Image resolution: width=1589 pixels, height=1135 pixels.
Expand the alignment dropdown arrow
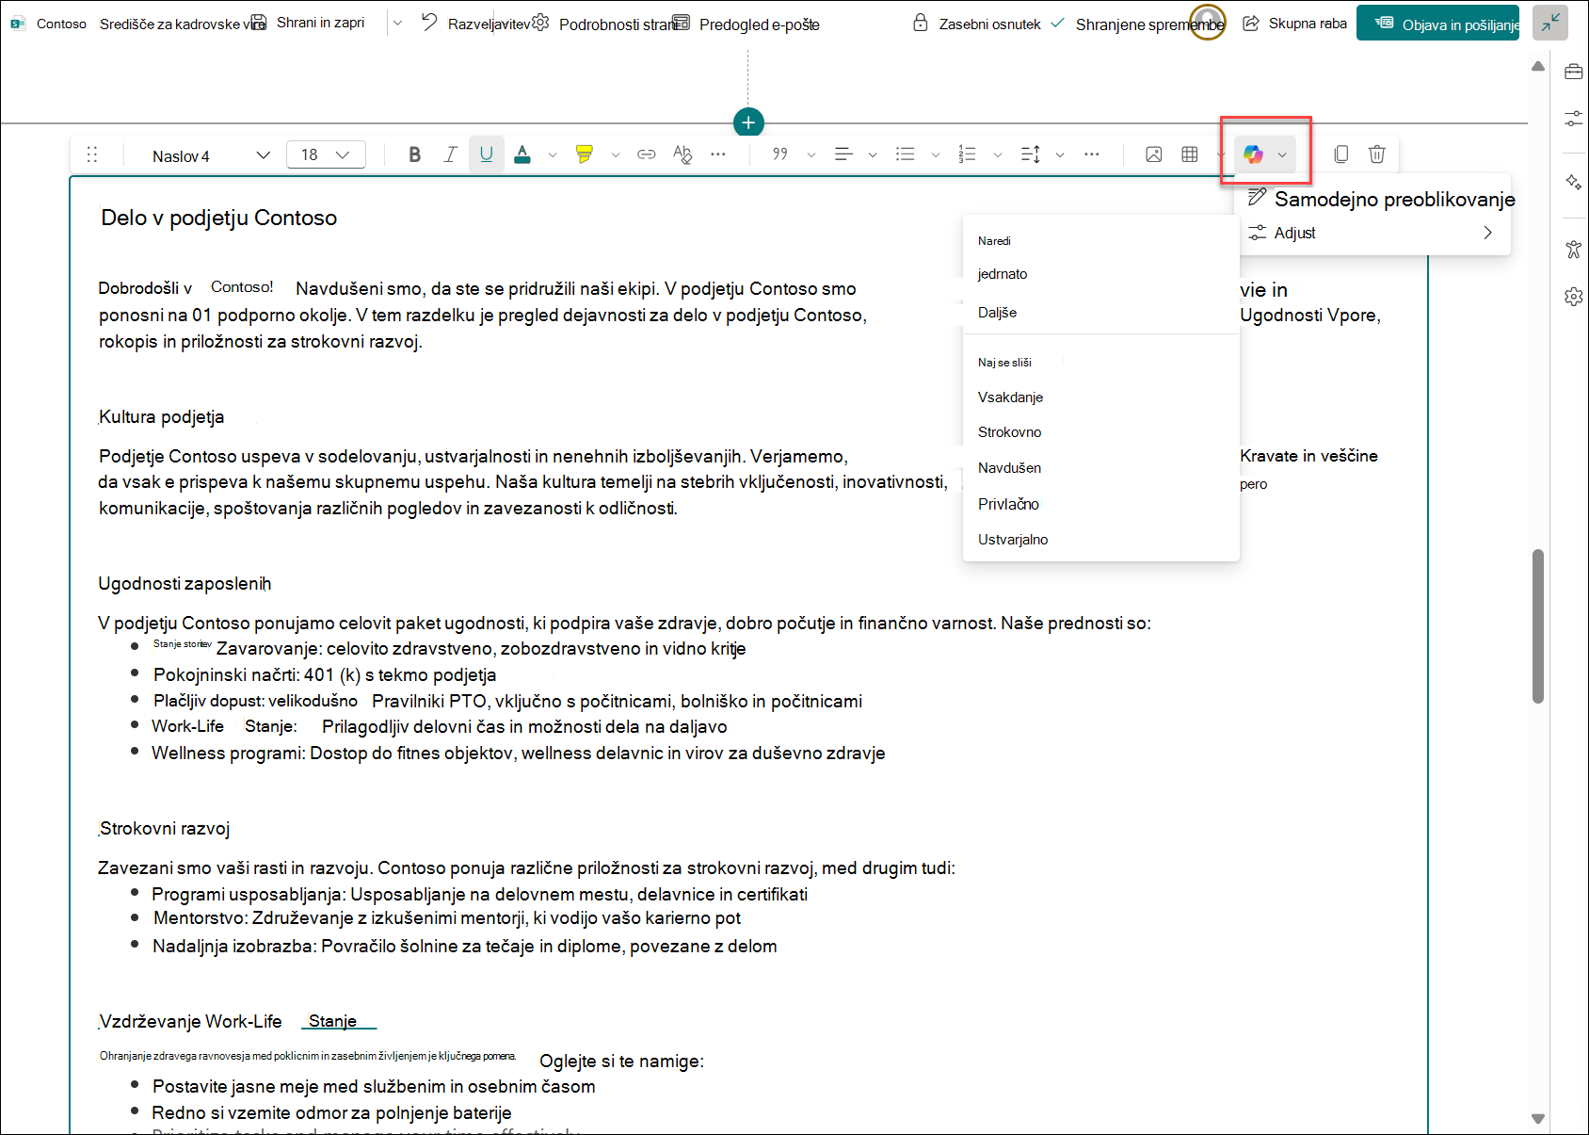(873, 154)
